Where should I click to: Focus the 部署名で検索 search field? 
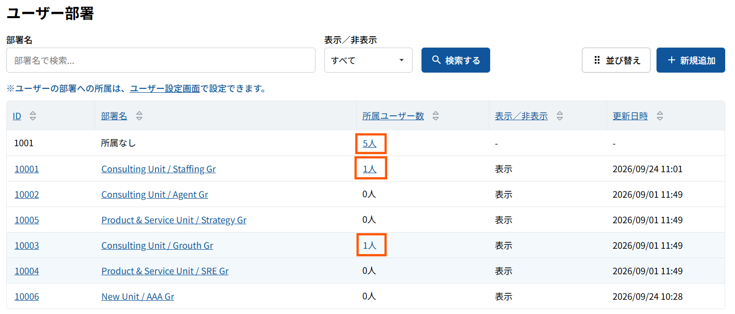[161, 60]
